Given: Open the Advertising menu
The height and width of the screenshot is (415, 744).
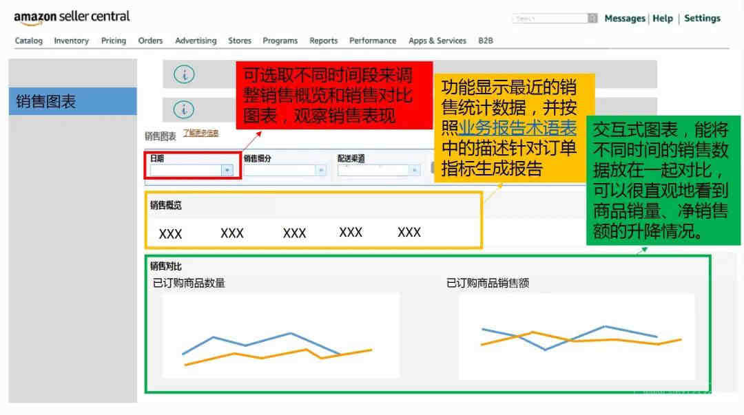Looking at the screenshot, I should [196, 41].
